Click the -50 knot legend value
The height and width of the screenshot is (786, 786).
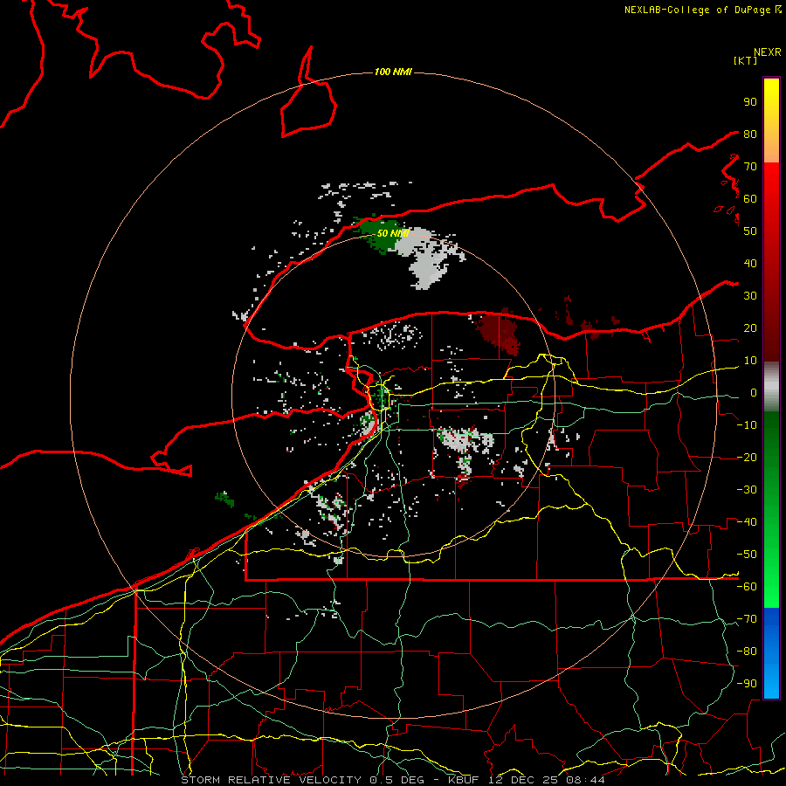click(747, 555)
